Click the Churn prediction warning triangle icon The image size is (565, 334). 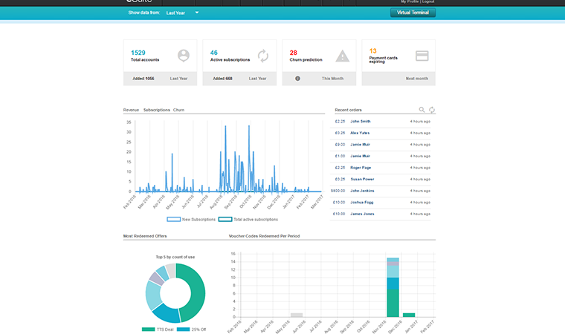point(342,56)
